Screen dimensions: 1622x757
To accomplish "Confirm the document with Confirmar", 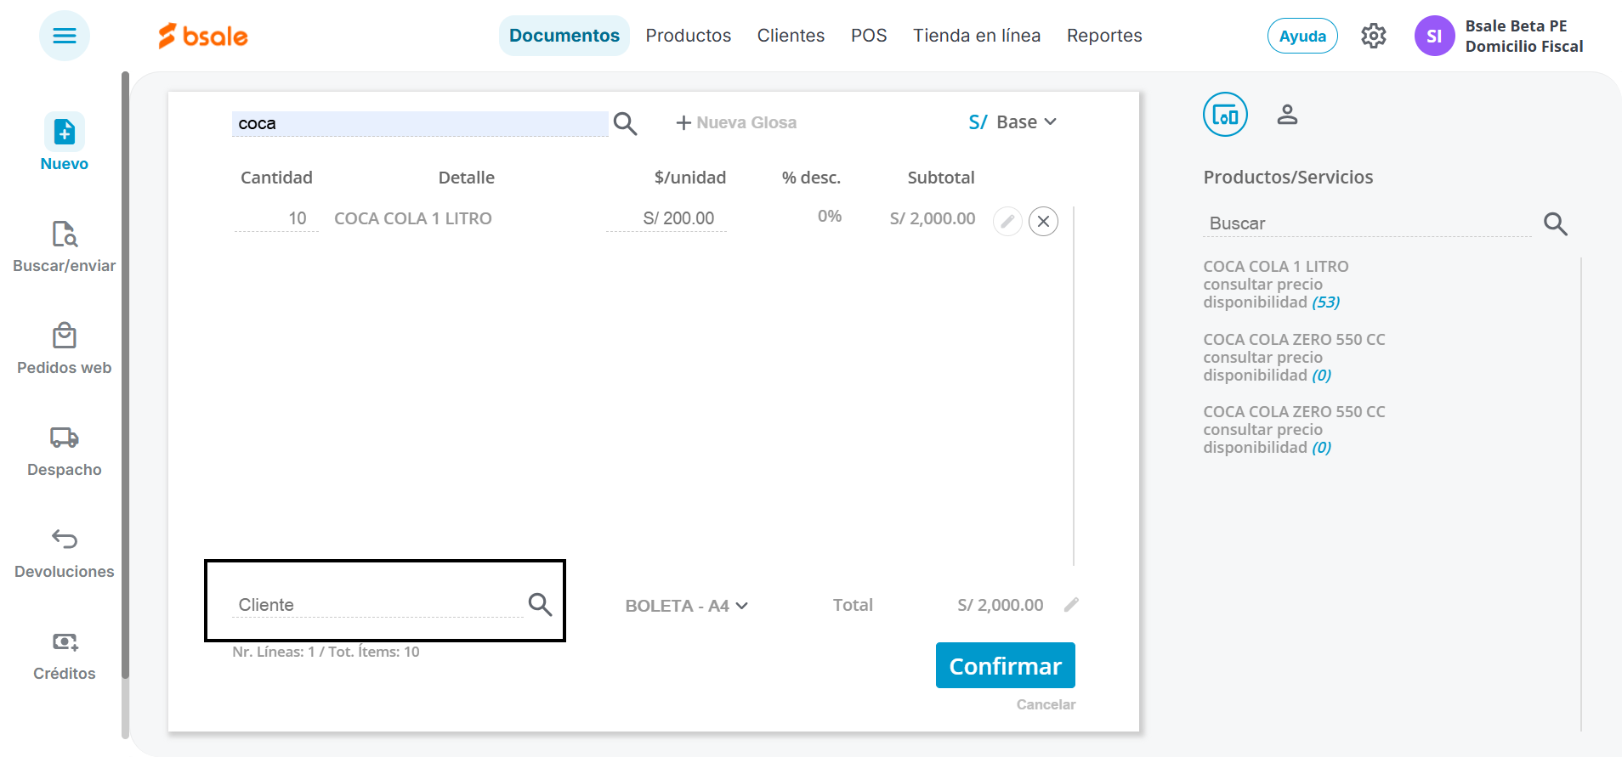I will click(1006, 665).
